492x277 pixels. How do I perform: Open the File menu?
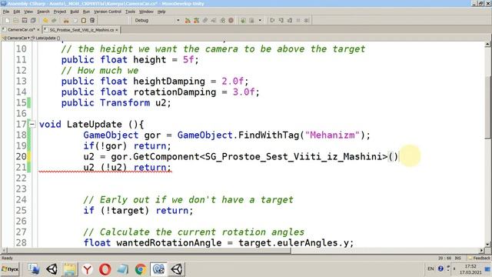(6, 12)
